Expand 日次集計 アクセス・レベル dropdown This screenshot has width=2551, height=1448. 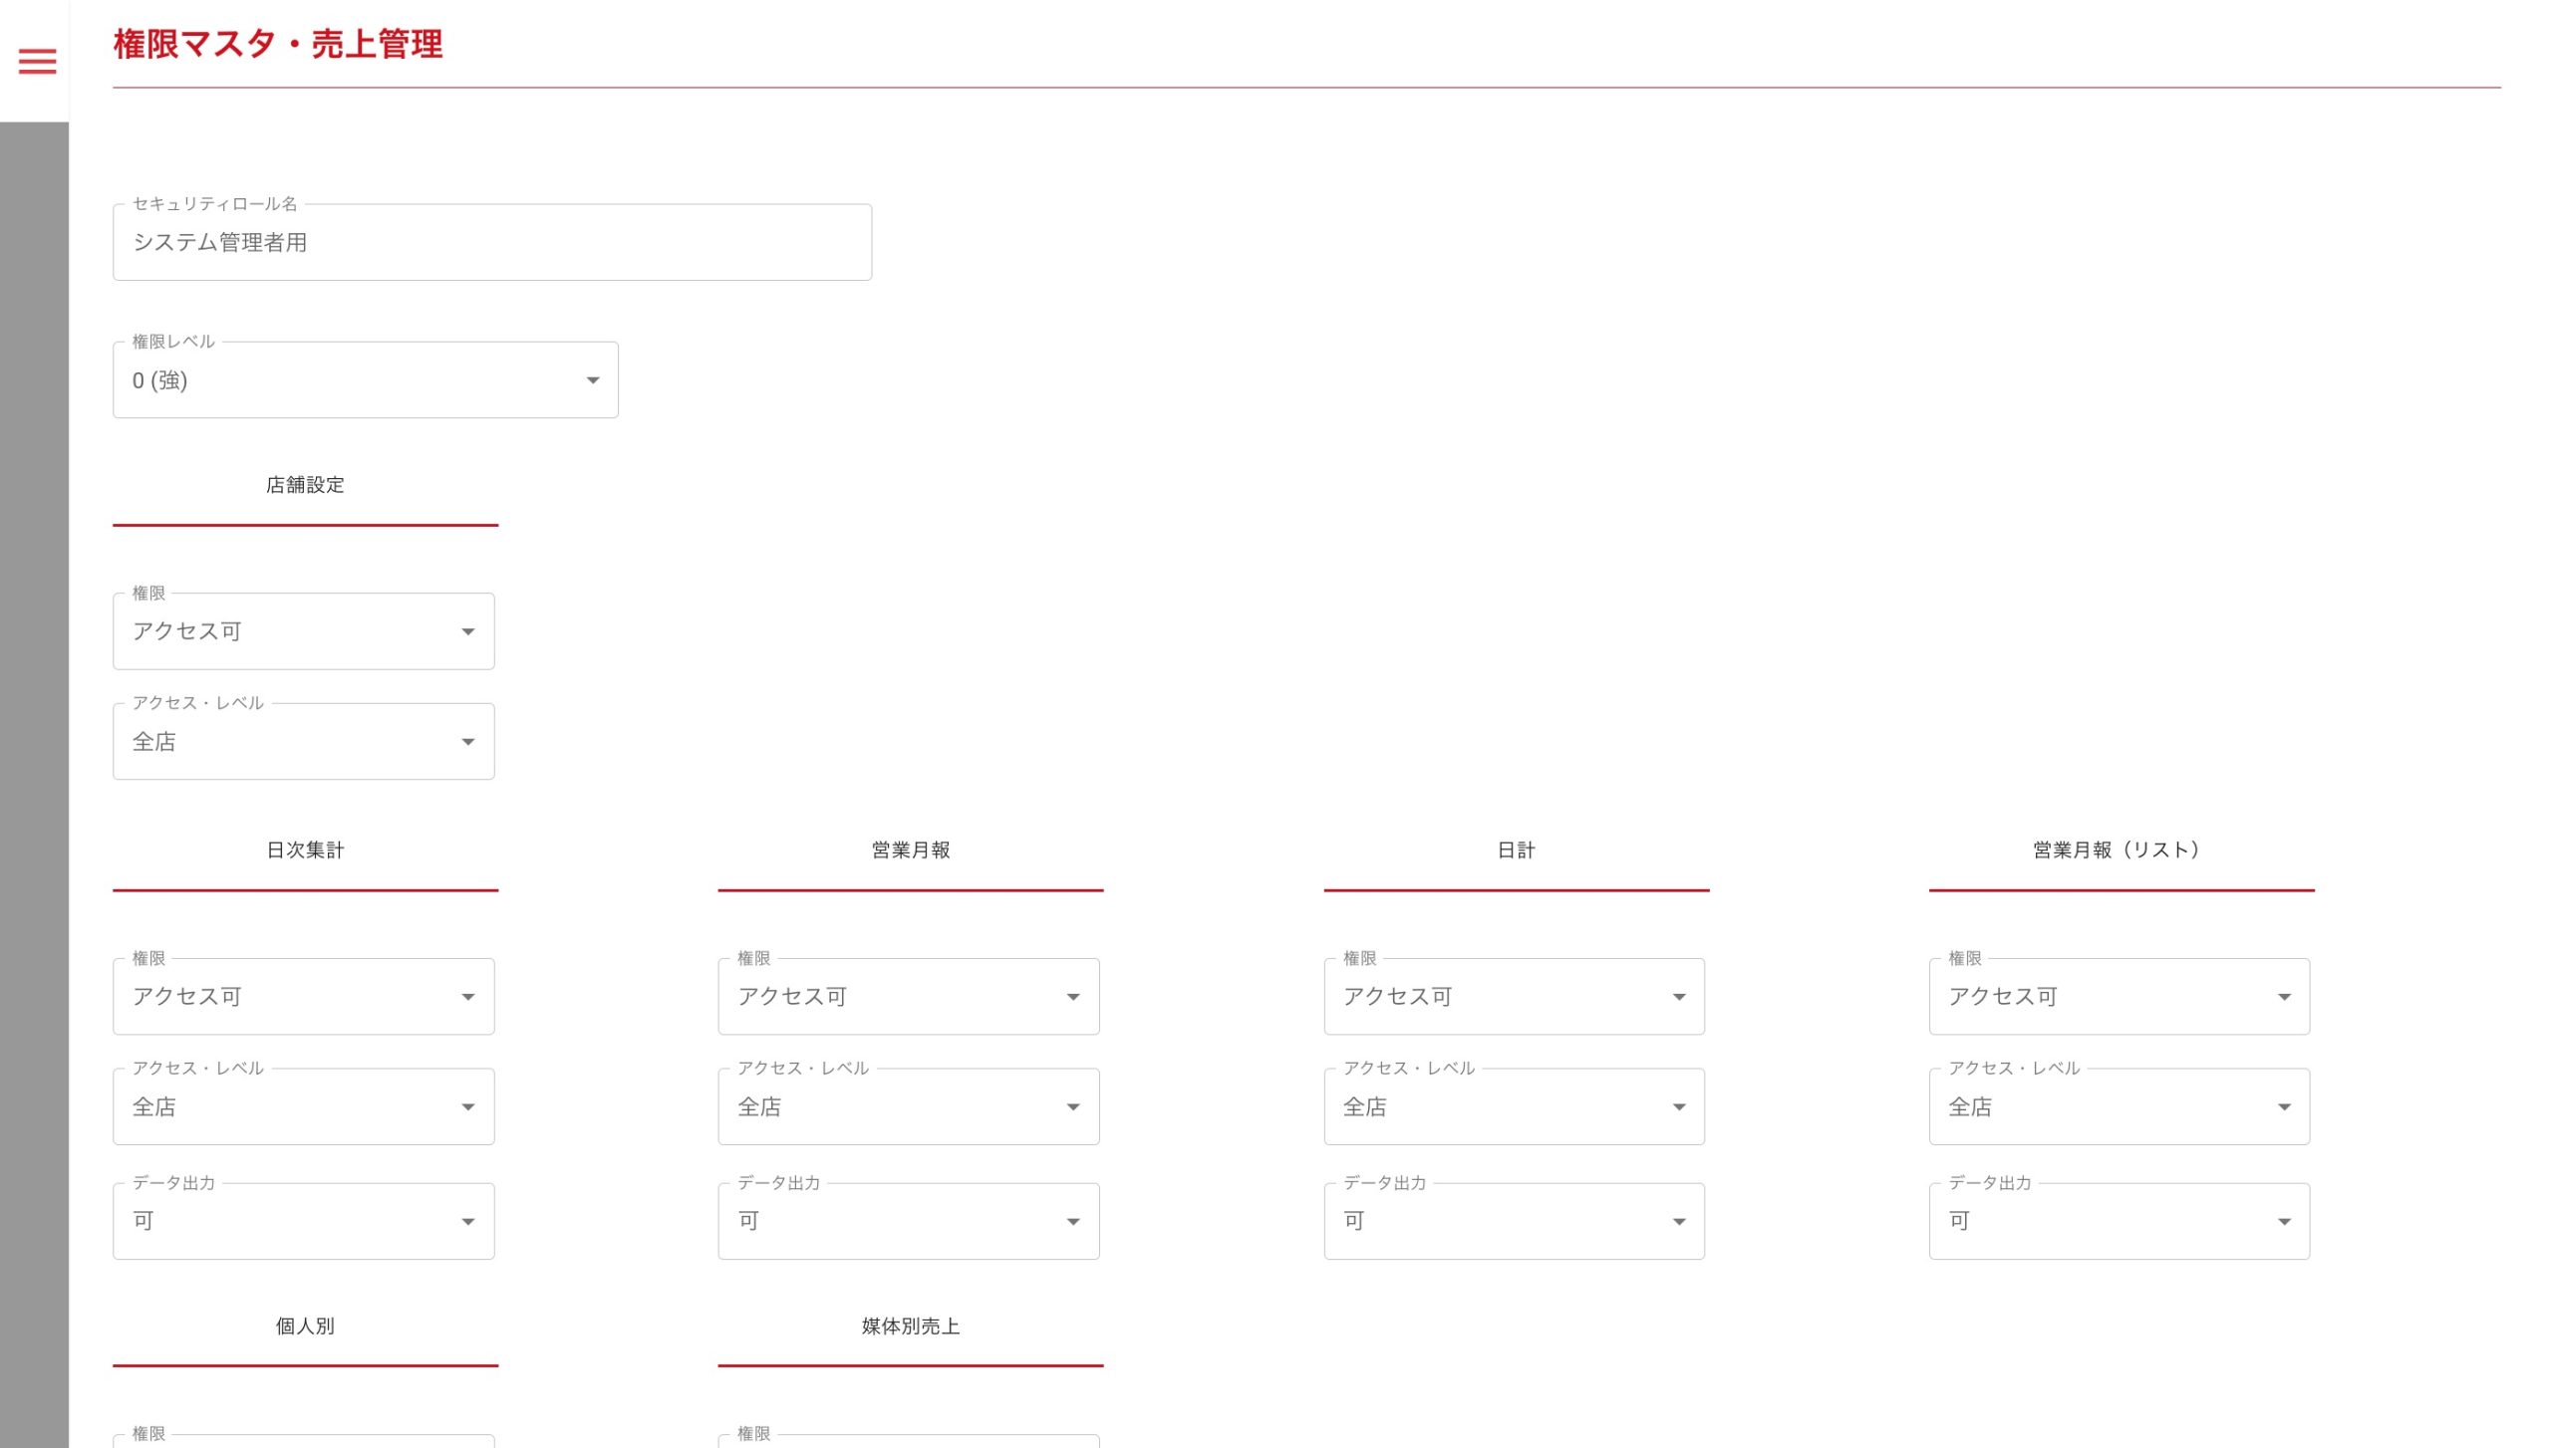coord(303,1107)
